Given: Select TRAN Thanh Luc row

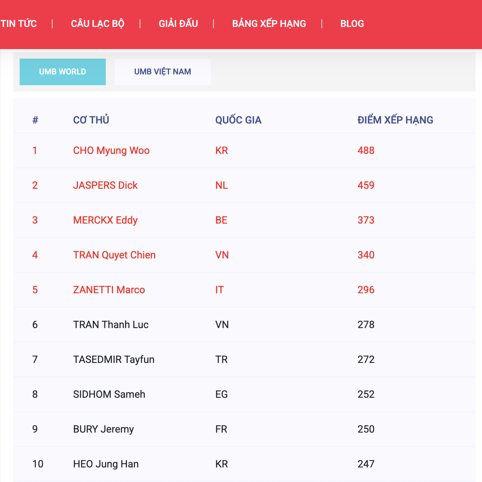Looking at the screenshot, I should (x=244, y=325).
